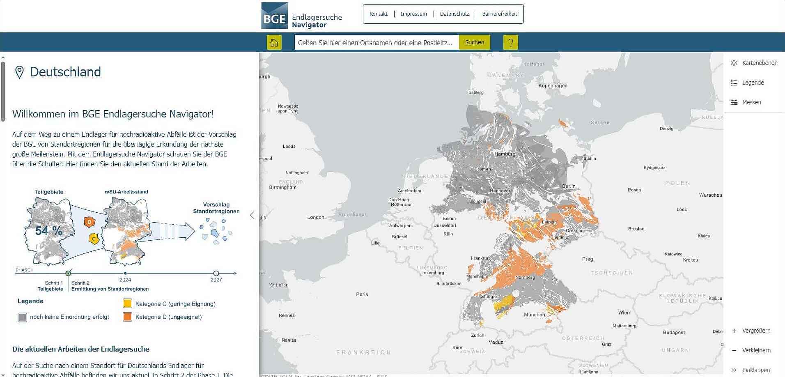Click the orange Kategorie D swatch
The width and height of the screenshot is (785, 377).
(x=127, y=317)
